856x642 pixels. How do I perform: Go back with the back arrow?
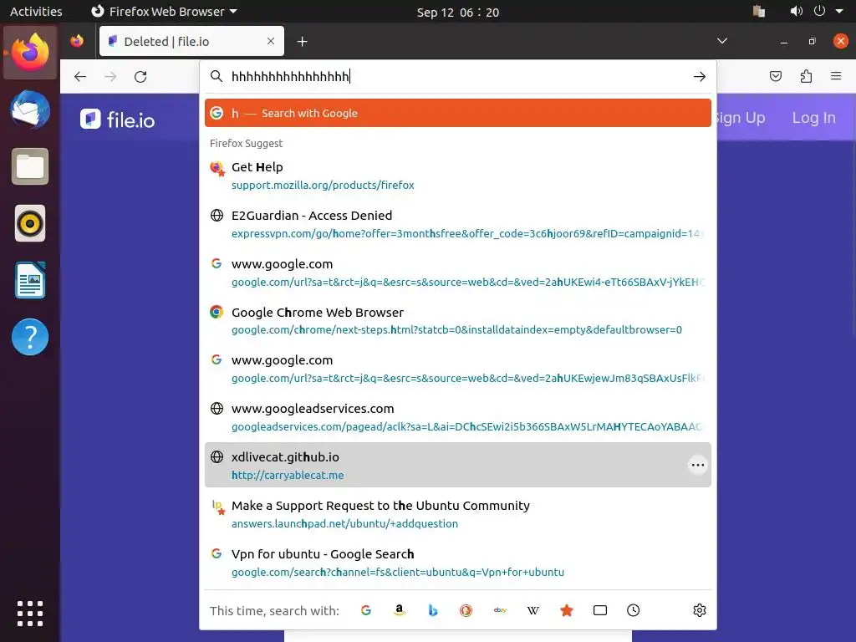tap(80, 76)
